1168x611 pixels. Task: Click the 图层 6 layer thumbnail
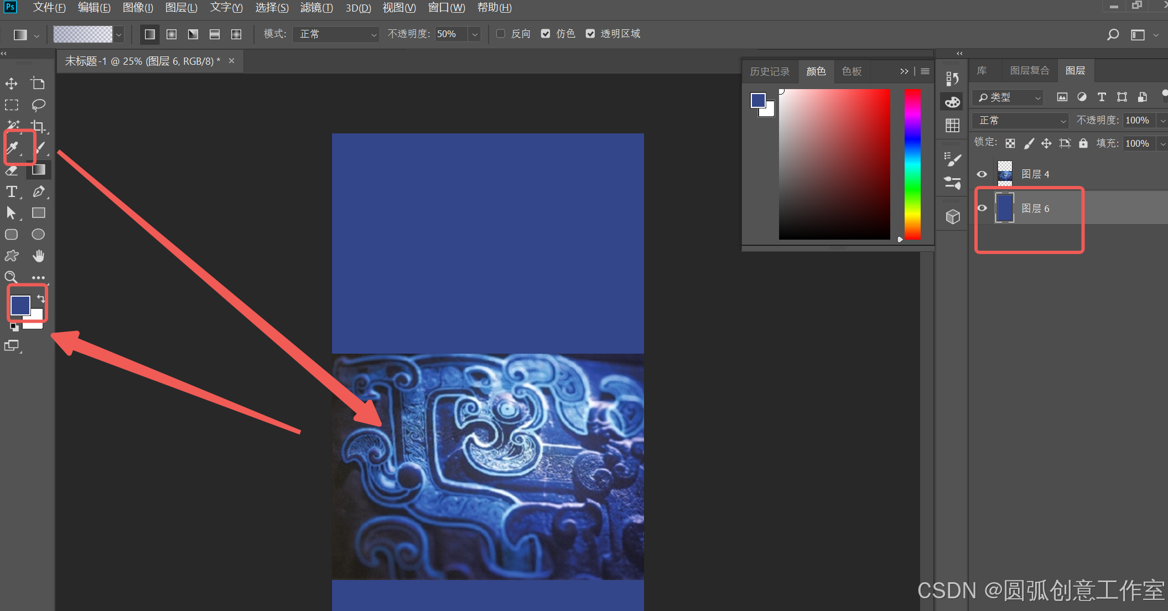pos(1004,208)
